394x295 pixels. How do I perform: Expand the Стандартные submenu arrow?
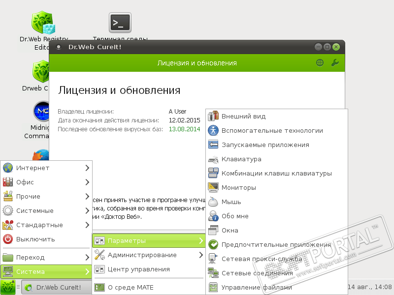87,225
